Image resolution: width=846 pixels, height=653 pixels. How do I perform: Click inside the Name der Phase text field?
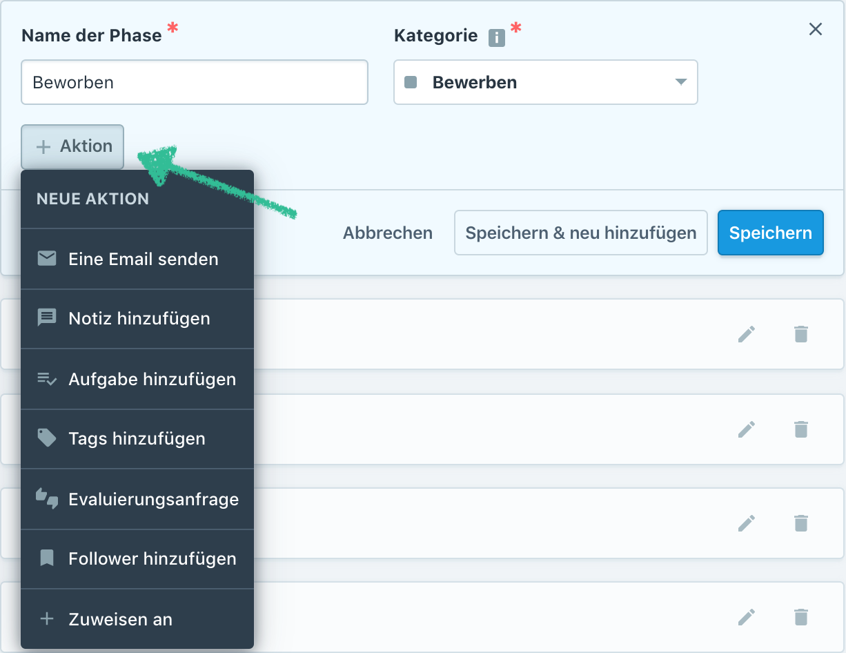click(195, 82)
